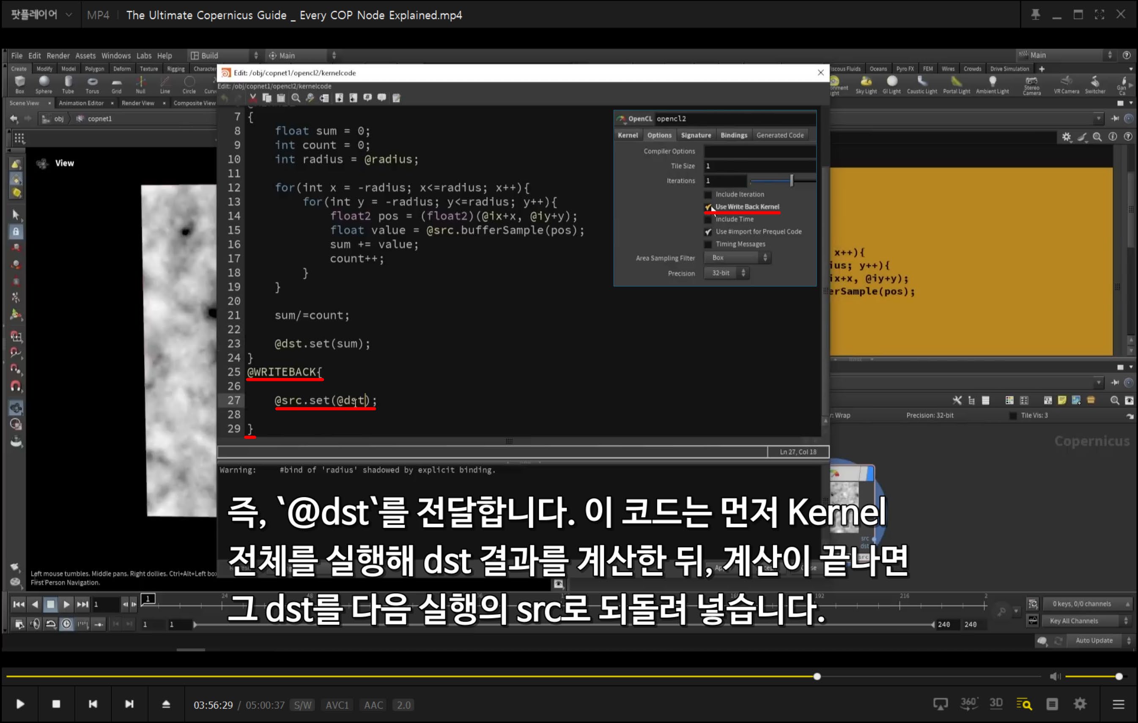Enable the Include Time checkbox
Viewport: 1138px width, 723px height.
[x=708, y=220]
